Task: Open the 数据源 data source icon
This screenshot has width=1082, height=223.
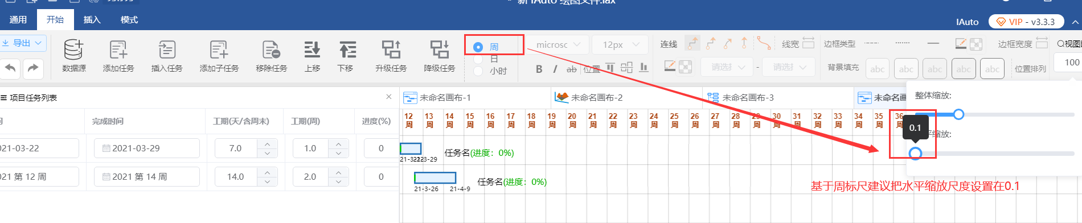Action: point(73,50)
